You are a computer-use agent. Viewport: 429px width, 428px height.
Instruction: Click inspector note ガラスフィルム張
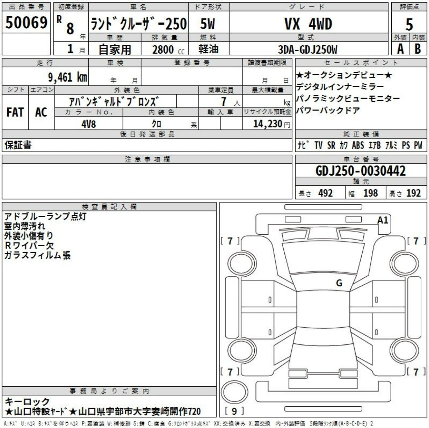[x=37, y=255]
